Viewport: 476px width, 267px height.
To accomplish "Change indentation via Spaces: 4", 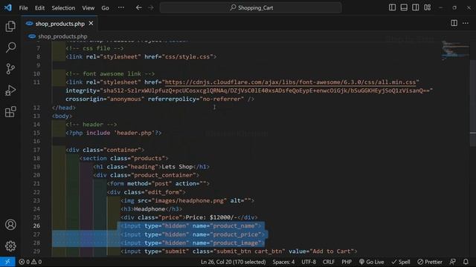I will (283, 262).
